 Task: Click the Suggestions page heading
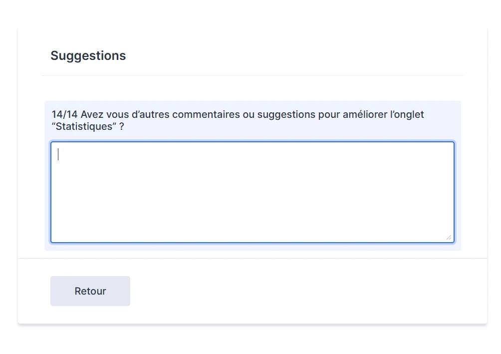point(88,55)
